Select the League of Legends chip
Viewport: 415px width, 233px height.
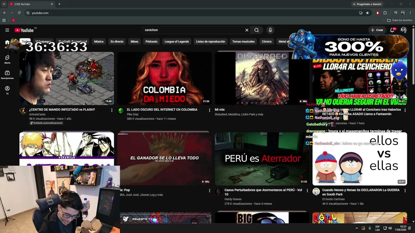pos(177,41)
